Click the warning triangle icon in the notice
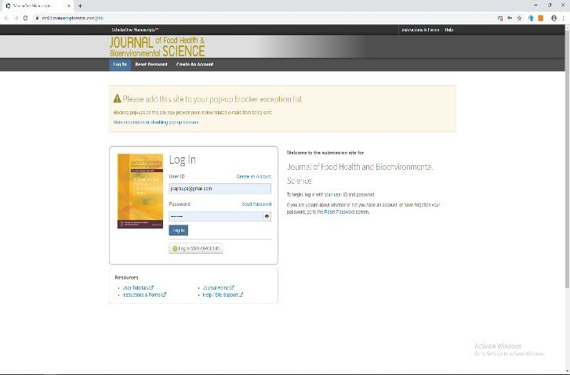Image resolution: width=570 pixels, height=375 pixels. (x=117, y=99)
